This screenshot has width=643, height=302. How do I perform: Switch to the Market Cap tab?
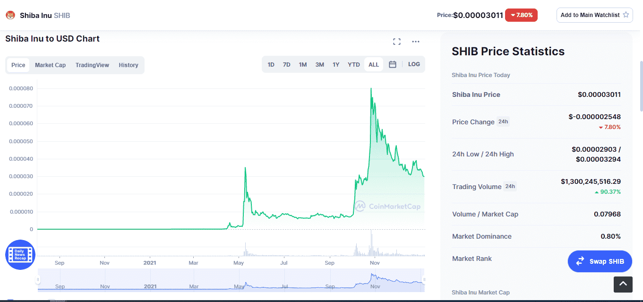pyautogui.click(x=50, y=65)
